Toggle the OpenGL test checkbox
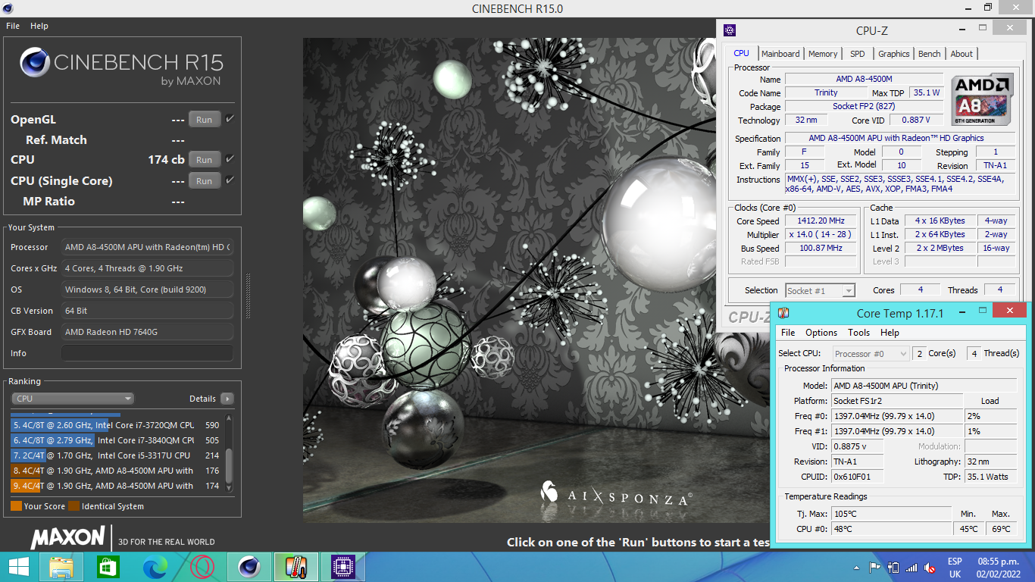The width and height of the screenshot is (1035, 582). pos(230,119)
